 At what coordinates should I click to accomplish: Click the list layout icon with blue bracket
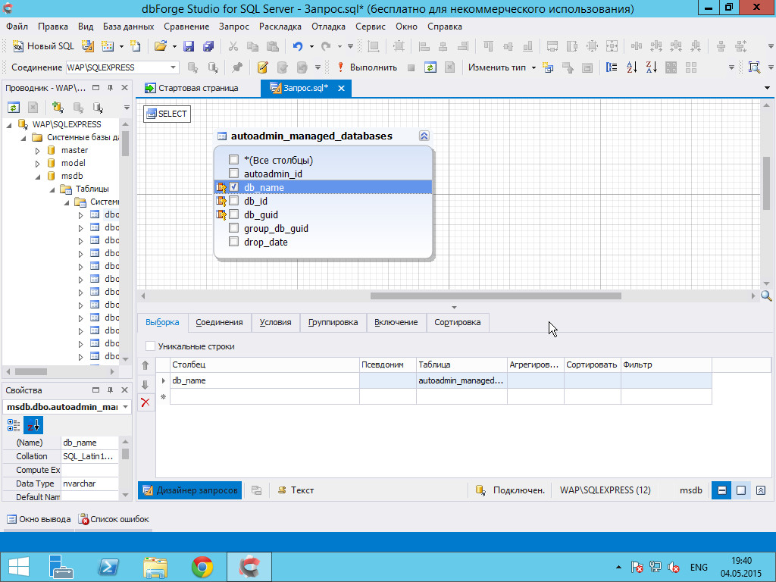pyautogui.click(x=612, y=67)
